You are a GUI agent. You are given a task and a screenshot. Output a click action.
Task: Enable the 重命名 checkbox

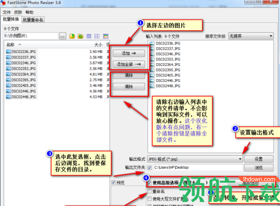(150, 191)
